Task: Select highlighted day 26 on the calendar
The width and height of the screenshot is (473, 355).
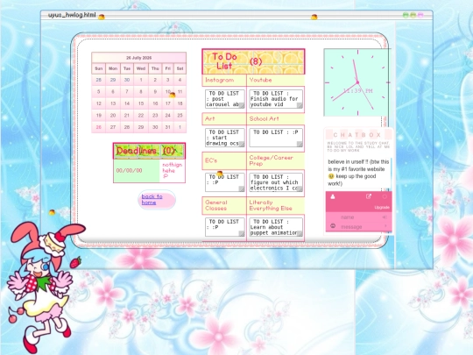Action: click(x=99, y=127)
